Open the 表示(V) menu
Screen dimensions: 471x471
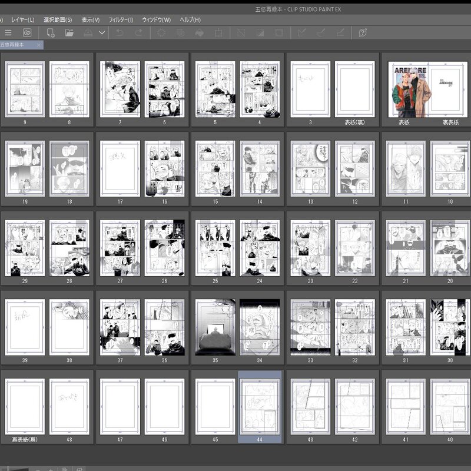(91, 20)
